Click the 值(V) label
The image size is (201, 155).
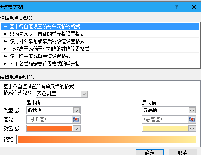click(10, 119)
